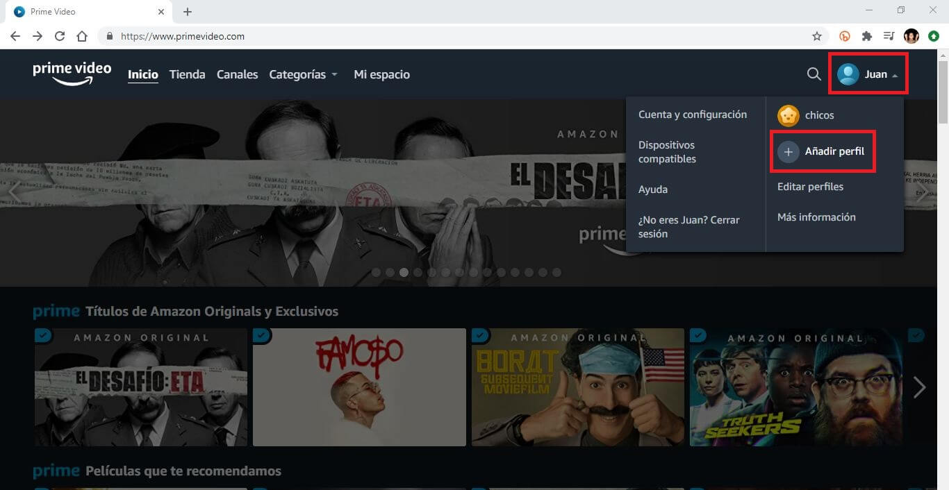This screenshot has width=949, height=490.
Task: Click Películas que te recomendamos heading
Action: 183,471
